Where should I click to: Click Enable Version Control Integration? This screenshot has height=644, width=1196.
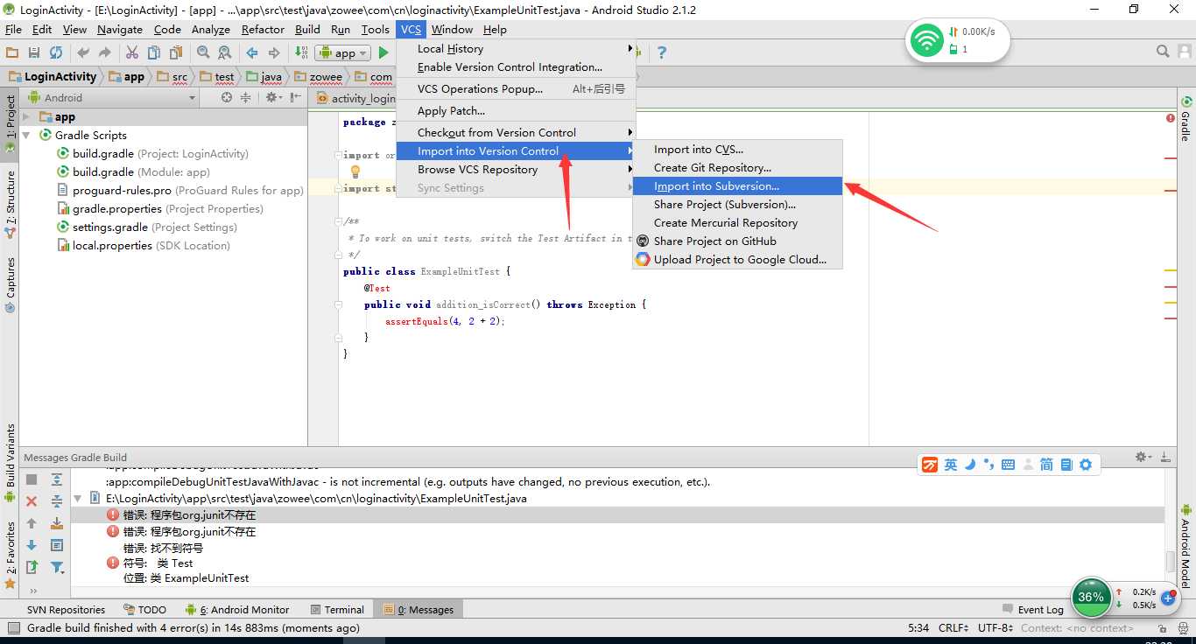click(x=516, y=67)
